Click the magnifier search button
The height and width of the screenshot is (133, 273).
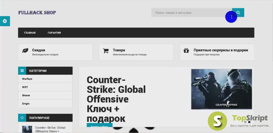[238, 13]
